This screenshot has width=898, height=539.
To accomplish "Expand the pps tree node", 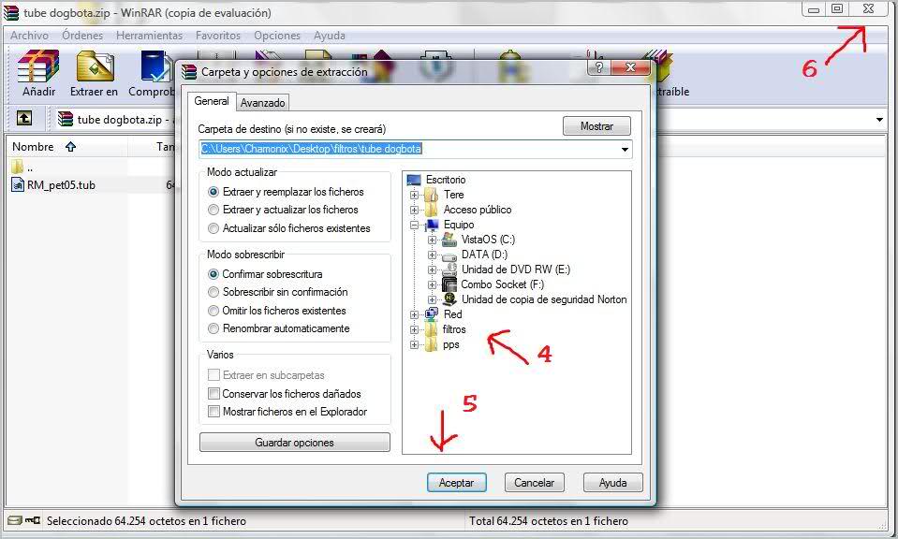I will click(414, 344).
